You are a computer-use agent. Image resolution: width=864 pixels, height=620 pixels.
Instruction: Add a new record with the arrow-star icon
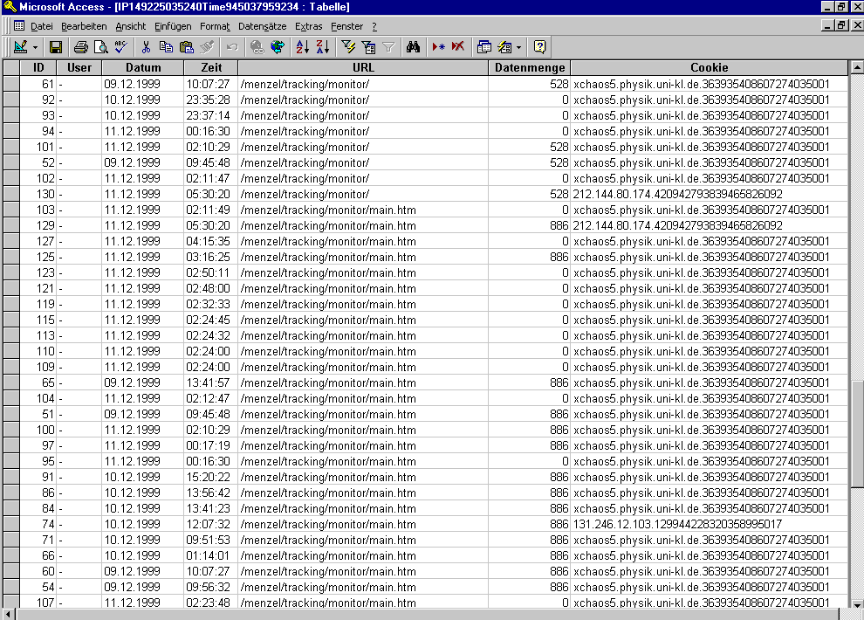(x=439, y=47)
